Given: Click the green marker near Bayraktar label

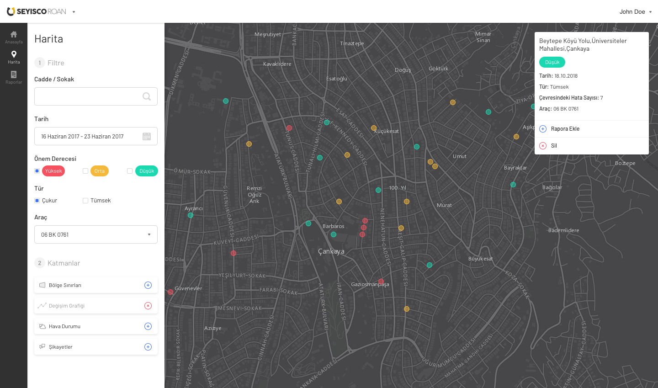Looking at the screenshot, I should [513, 185].
